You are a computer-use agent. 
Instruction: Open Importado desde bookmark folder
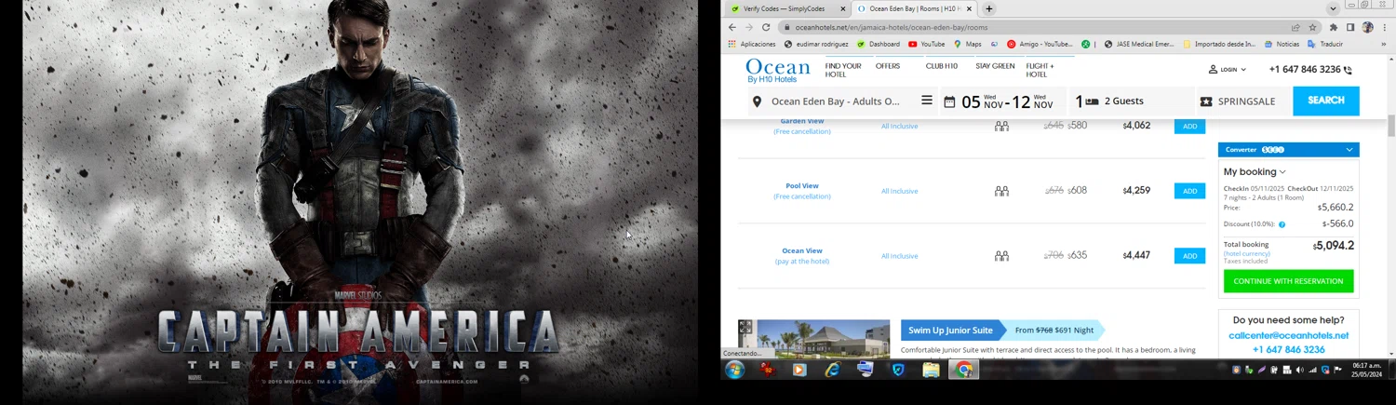[1218, 44]
